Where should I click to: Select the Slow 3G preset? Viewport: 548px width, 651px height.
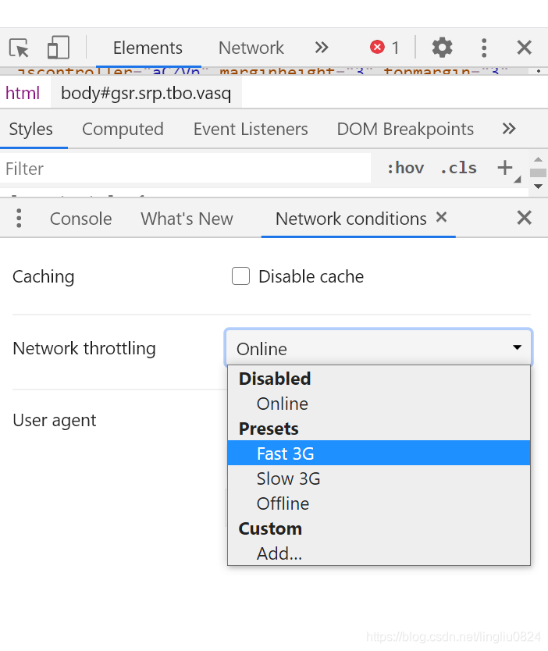[379, 478]
